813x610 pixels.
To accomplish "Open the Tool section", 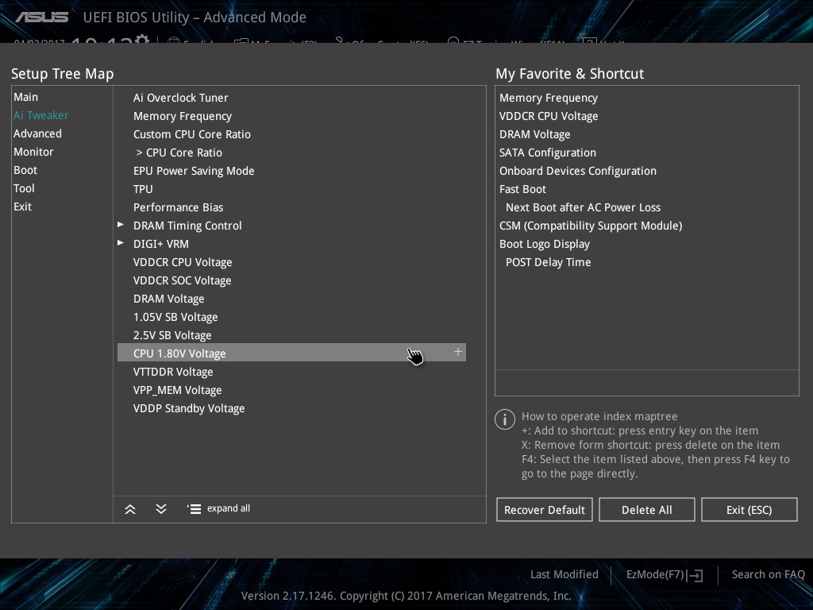I will tap(24, 188).
